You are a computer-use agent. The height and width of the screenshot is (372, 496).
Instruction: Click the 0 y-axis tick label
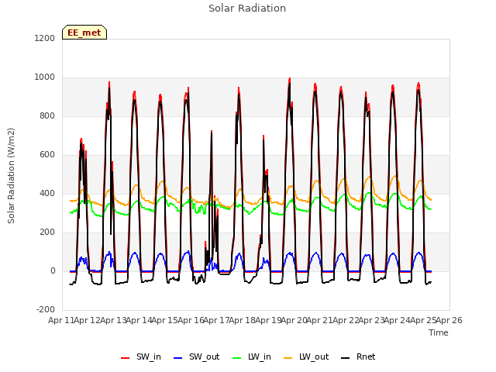53,270
